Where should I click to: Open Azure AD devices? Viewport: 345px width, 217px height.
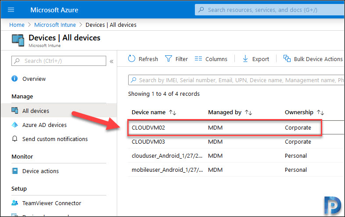(x=44, y=125)
